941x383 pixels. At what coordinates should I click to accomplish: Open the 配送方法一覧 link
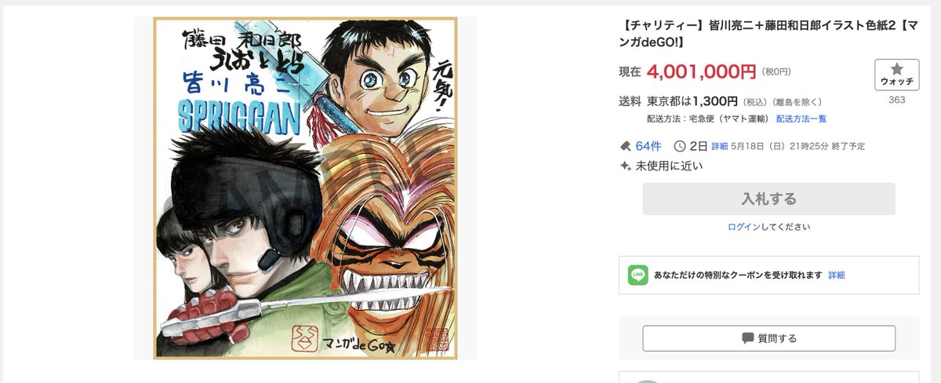click(x=801, y=119)
